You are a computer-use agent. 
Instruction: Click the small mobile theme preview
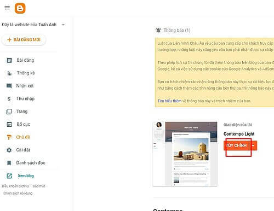pyautogui.click(x=159, y=154)
